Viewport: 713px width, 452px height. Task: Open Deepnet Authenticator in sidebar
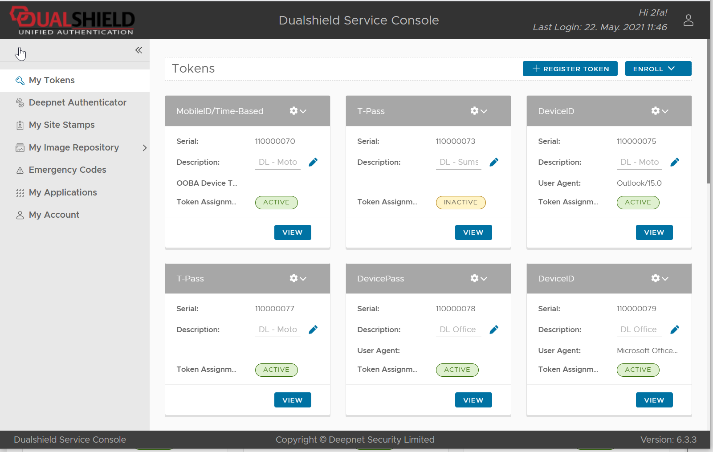(x=77, y=102)
